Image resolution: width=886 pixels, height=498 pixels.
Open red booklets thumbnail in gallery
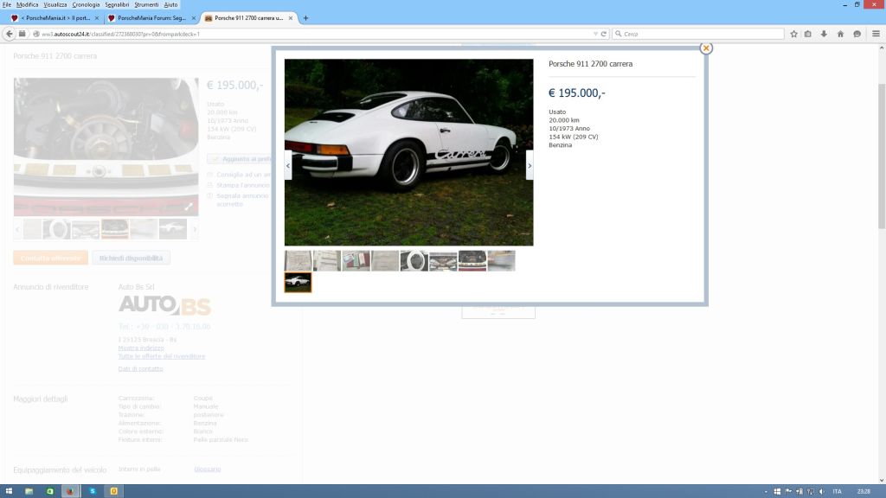(x=356, y=261)
